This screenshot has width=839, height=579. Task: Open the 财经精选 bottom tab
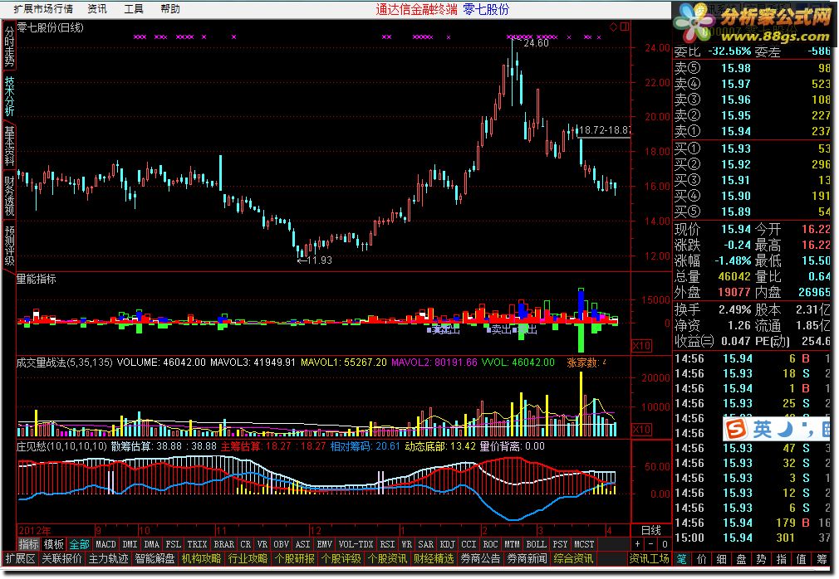tap(434, 559)
